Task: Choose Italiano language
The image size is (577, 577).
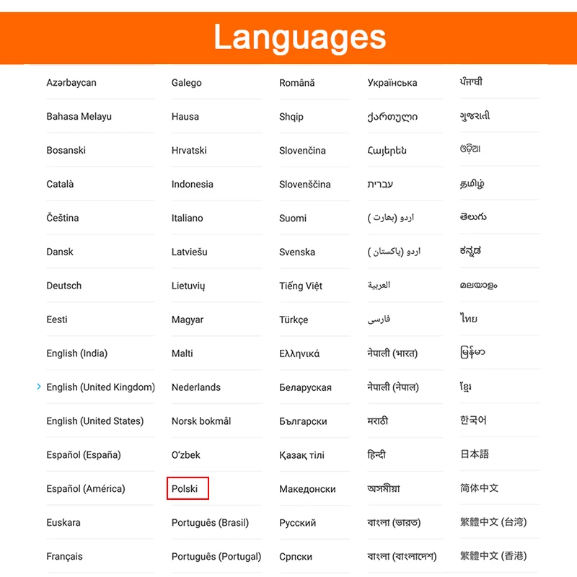Action: pyautogui.click(x=188, y=219)
